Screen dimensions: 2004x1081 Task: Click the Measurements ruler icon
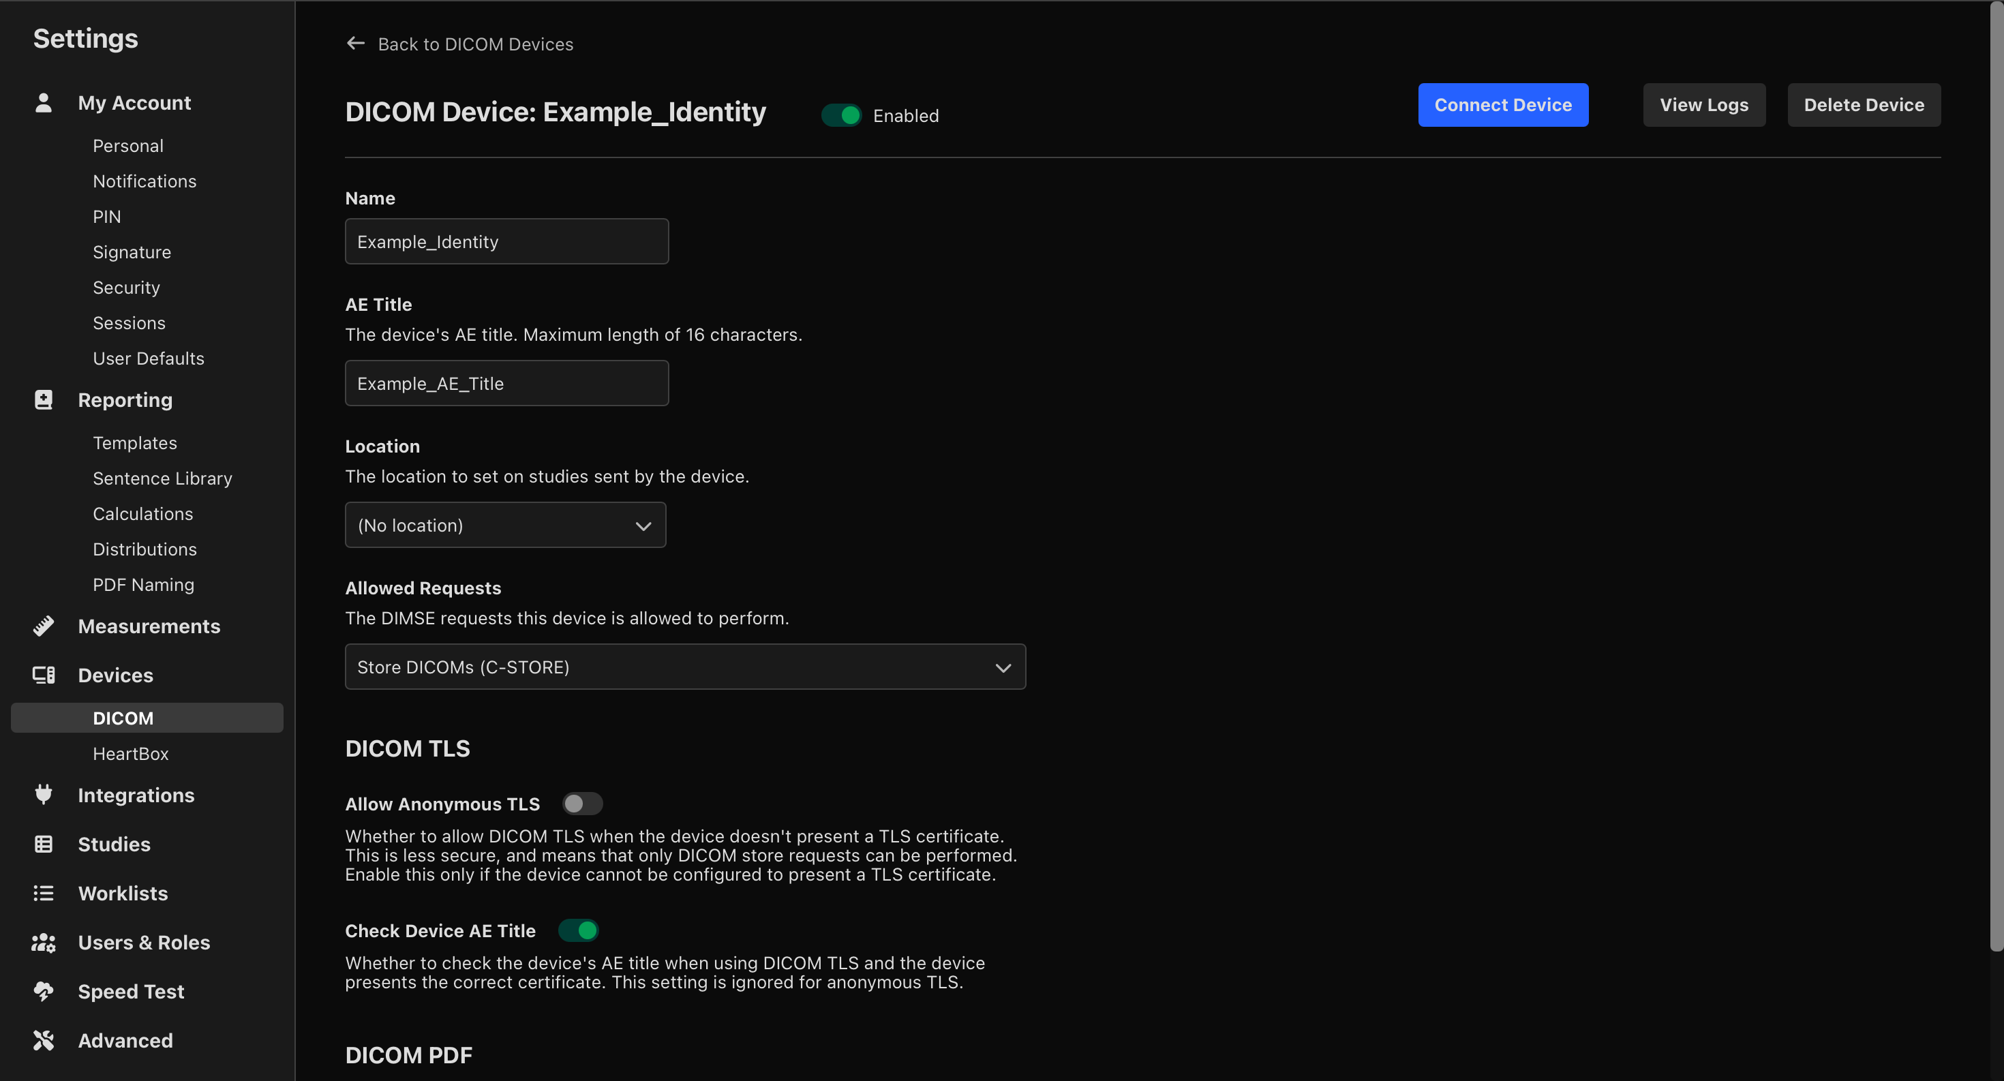pos(44,626)
